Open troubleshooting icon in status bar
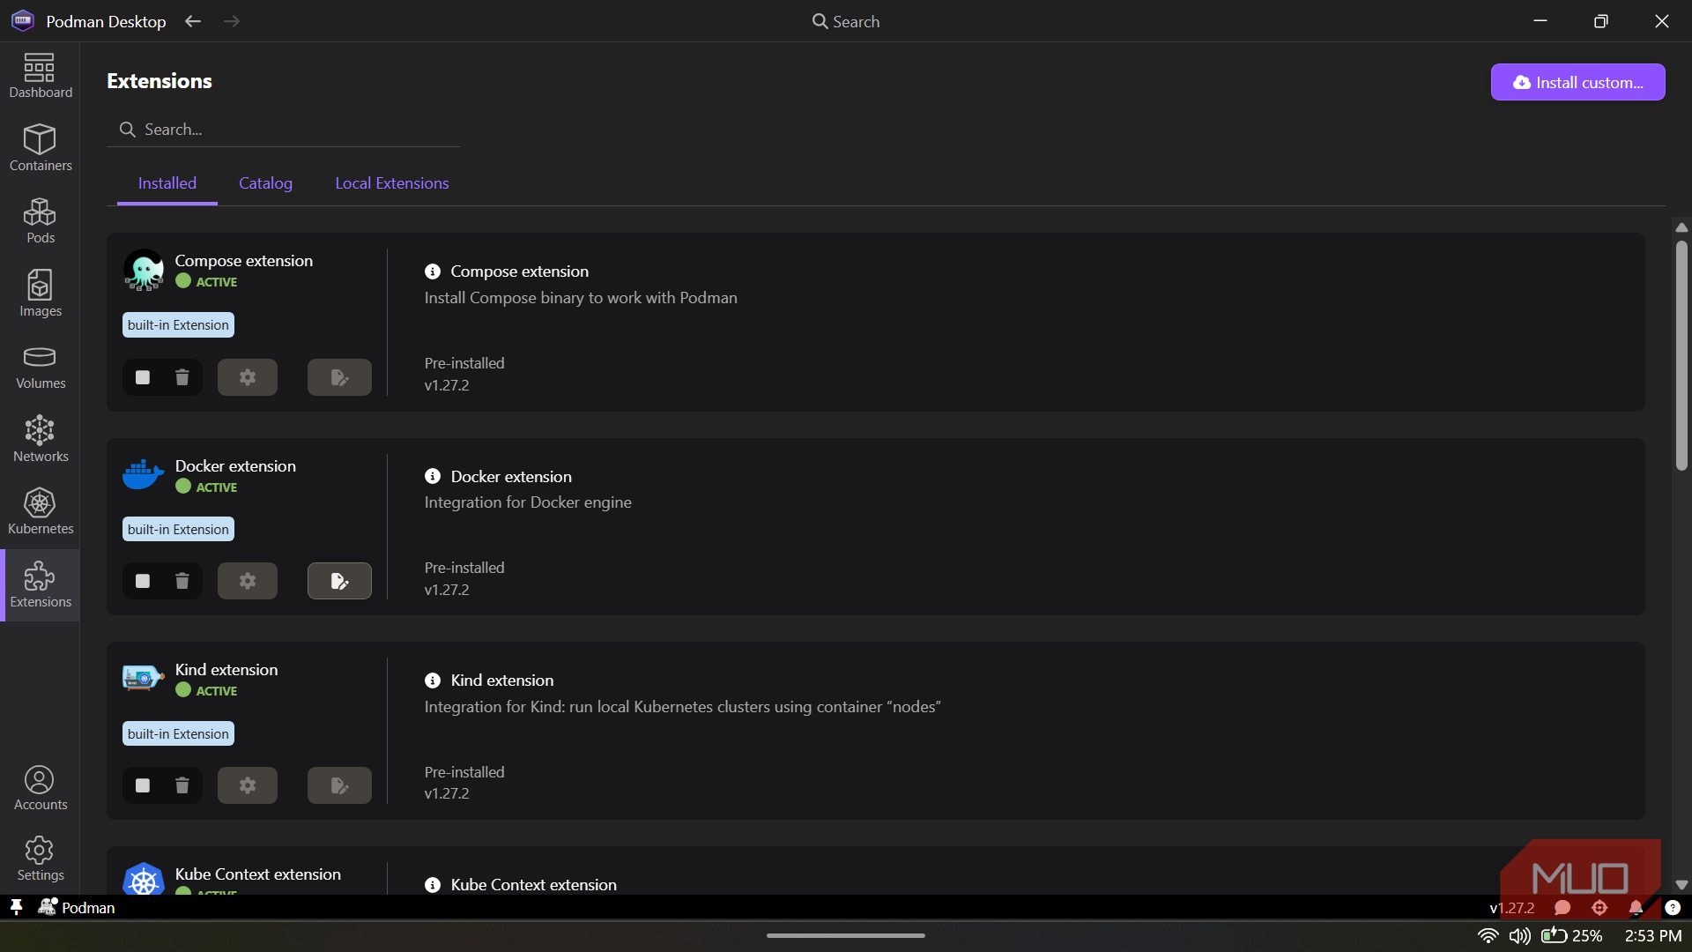The width and height of the screenshot is (1692, 952). [x=1599, y=908]
